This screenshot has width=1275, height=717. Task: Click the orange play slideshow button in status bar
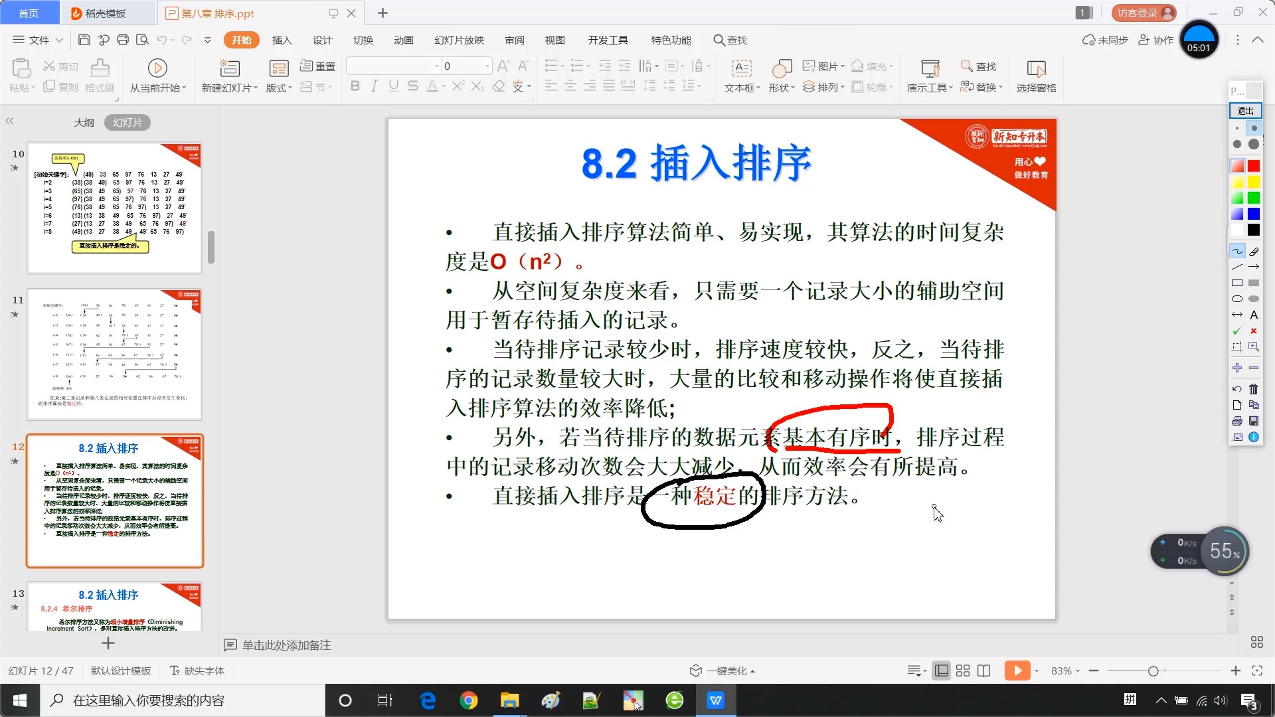click(1017, 671)
